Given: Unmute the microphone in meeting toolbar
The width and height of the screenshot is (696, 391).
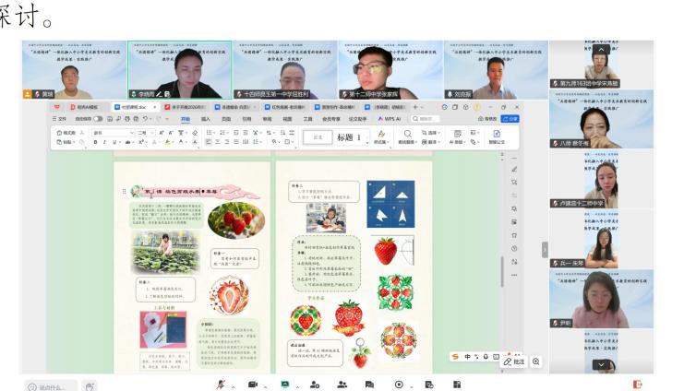Looking at the screenshot, I should pyautogui.click(x=221, y=385).
